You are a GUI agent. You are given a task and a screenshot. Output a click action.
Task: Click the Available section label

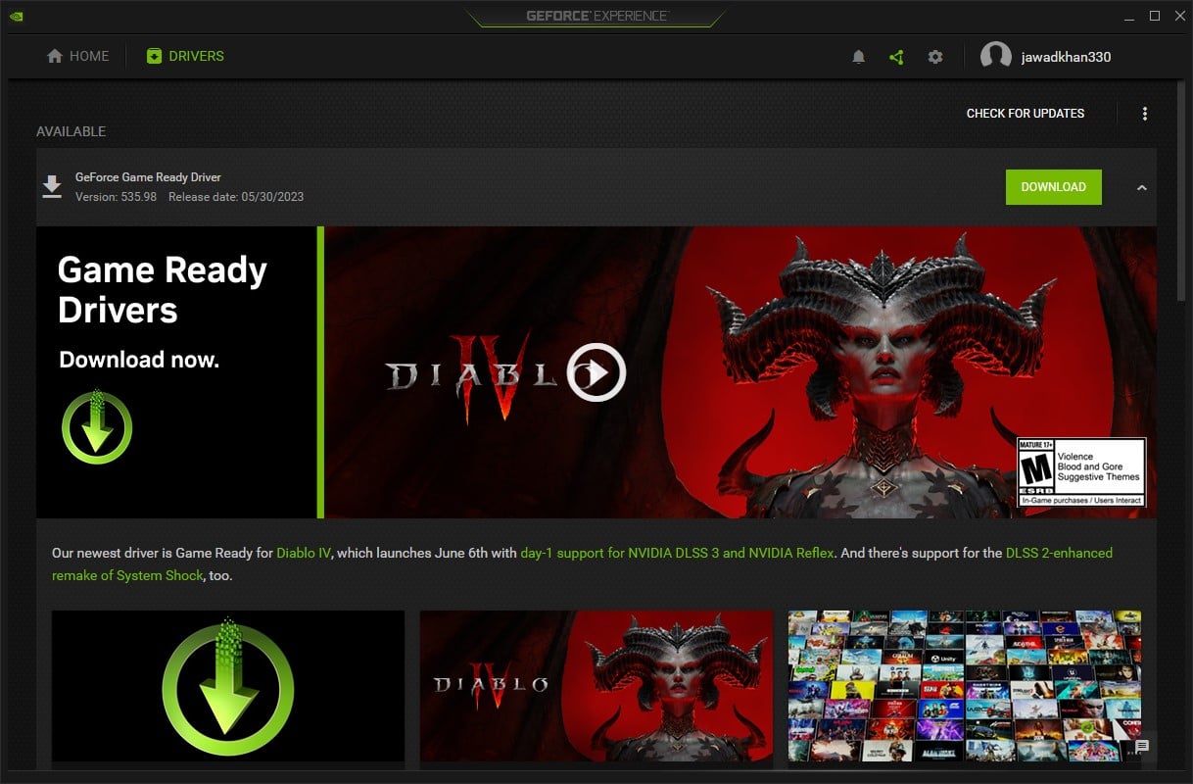pyautogui.click(x=71, y=131)
